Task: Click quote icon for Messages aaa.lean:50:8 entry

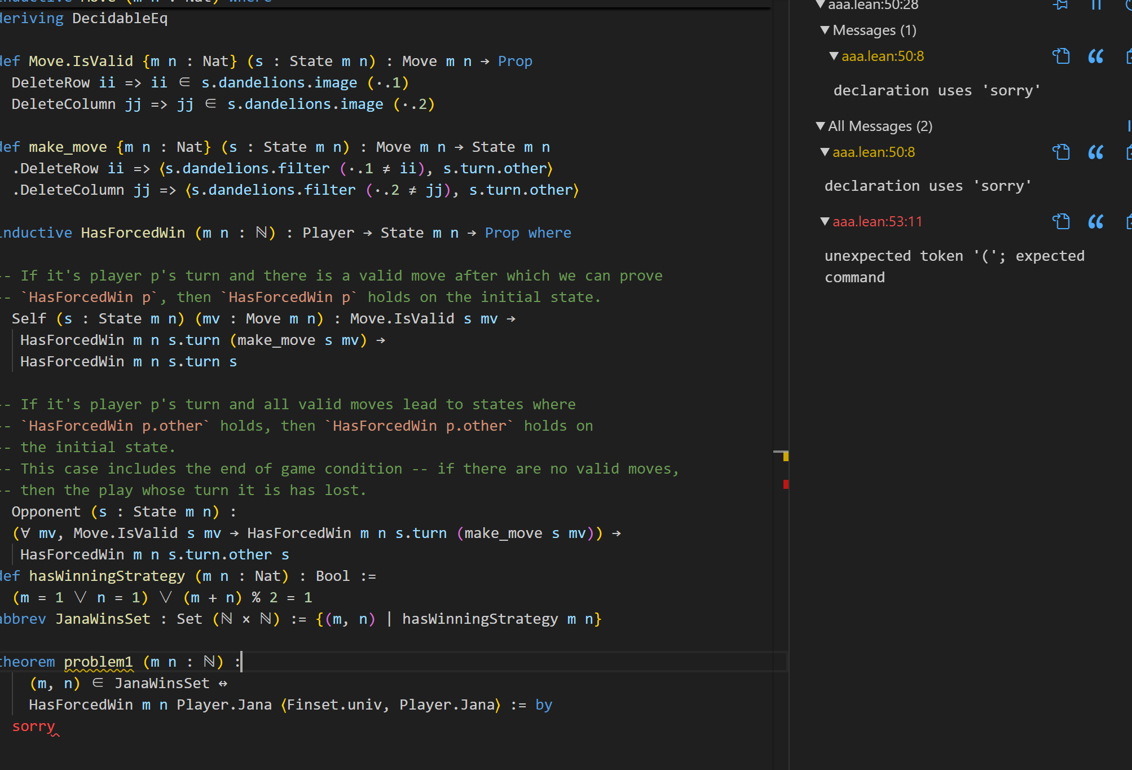Action: pyautogui.click(x=1096, y=56)
